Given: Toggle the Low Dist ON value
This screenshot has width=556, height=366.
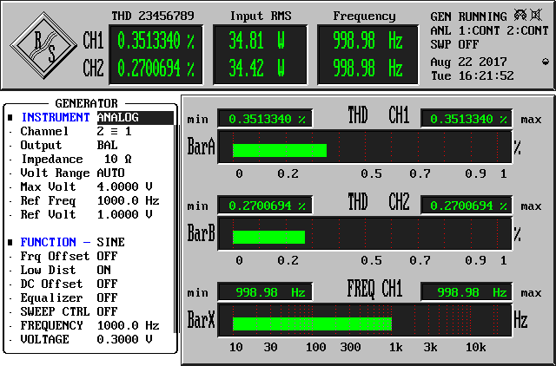Looking at the screenshot, I should click(x=104, y=270).
